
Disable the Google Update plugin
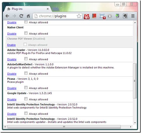(x=12, y=99)
